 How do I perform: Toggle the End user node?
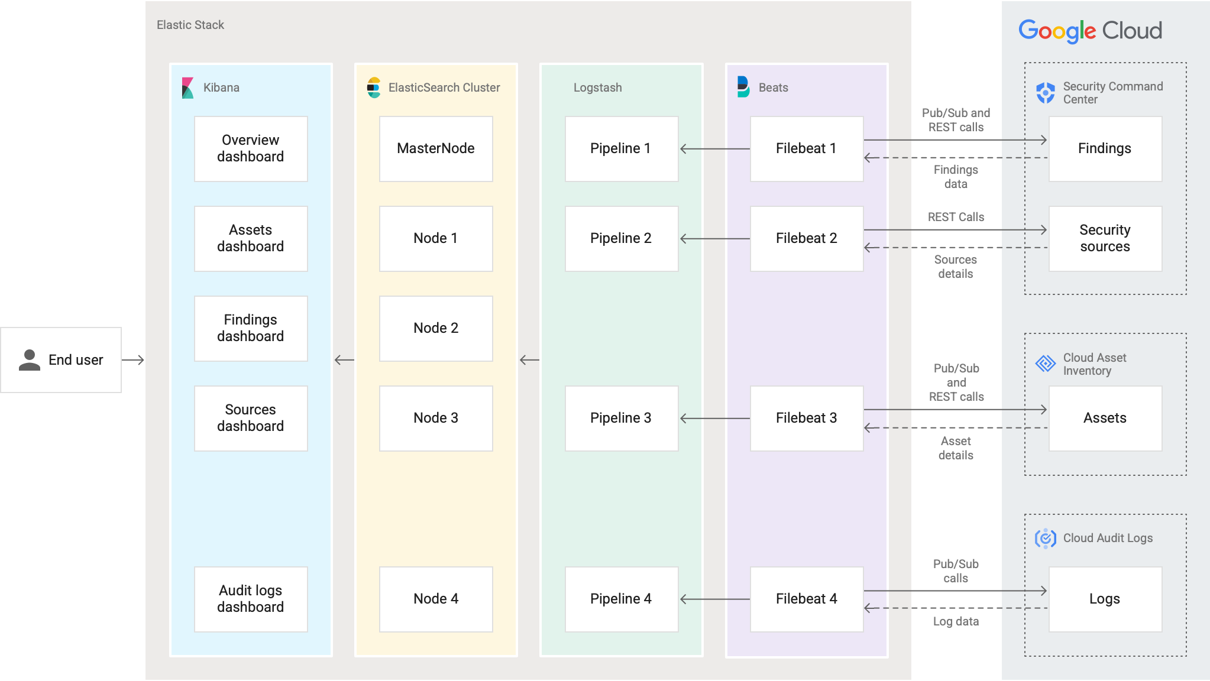[x=62, y=359]
